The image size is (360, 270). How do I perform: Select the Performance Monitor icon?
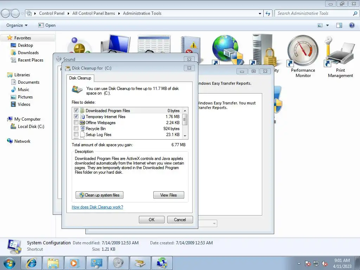coord(303,56)
